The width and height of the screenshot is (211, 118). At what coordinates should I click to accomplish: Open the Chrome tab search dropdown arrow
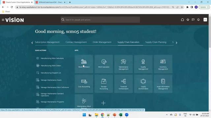[189, 2]
